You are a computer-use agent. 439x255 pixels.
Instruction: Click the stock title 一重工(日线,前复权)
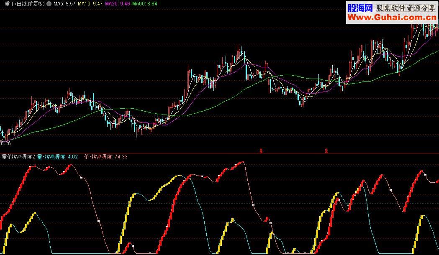pyautogui.click(x=22, y=4)
